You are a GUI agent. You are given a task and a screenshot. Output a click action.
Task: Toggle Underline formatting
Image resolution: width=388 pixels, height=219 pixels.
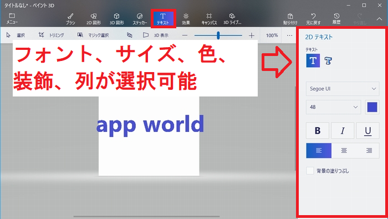coord(367,130)
